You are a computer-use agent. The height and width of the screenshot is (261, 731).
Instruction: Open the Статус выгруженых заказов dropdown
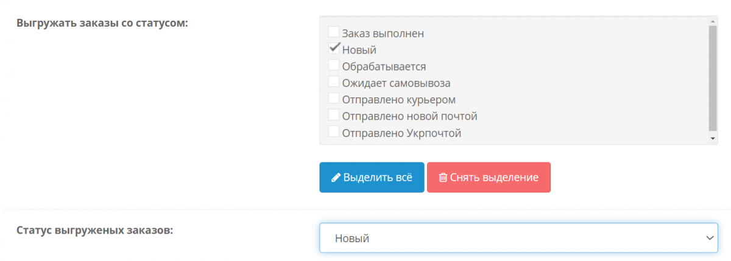tap(518, 238)
